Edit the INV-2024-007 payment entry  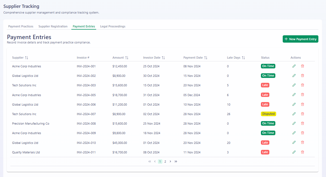(x=294, y=114)
